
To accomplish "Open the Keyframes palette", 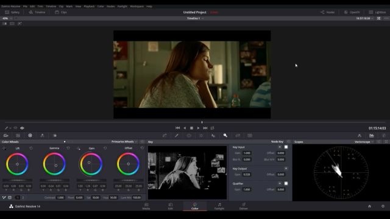I will pos(360,135).
